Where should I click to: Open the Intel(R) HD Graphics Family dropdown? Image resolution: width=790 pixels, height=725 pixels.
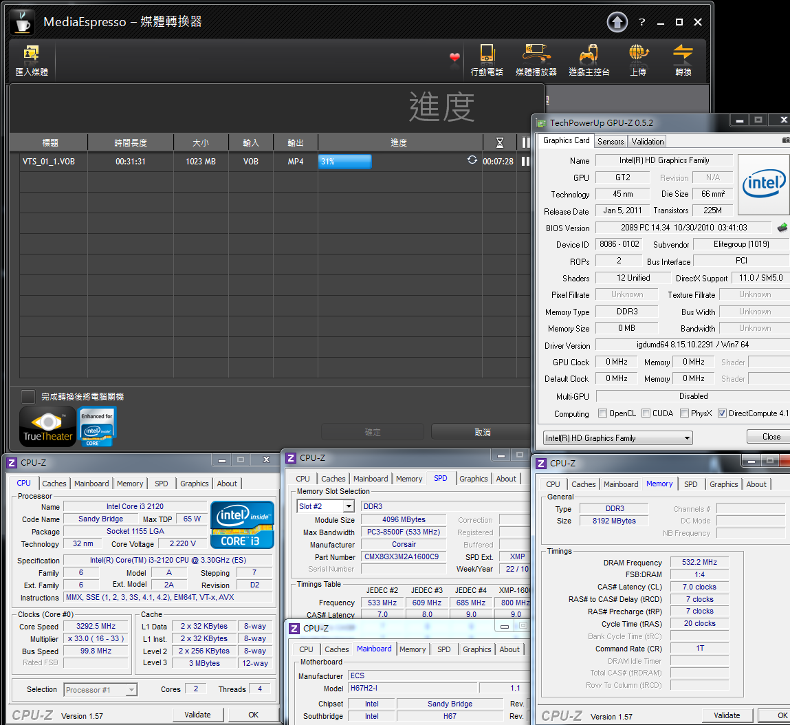pos(617,437)
